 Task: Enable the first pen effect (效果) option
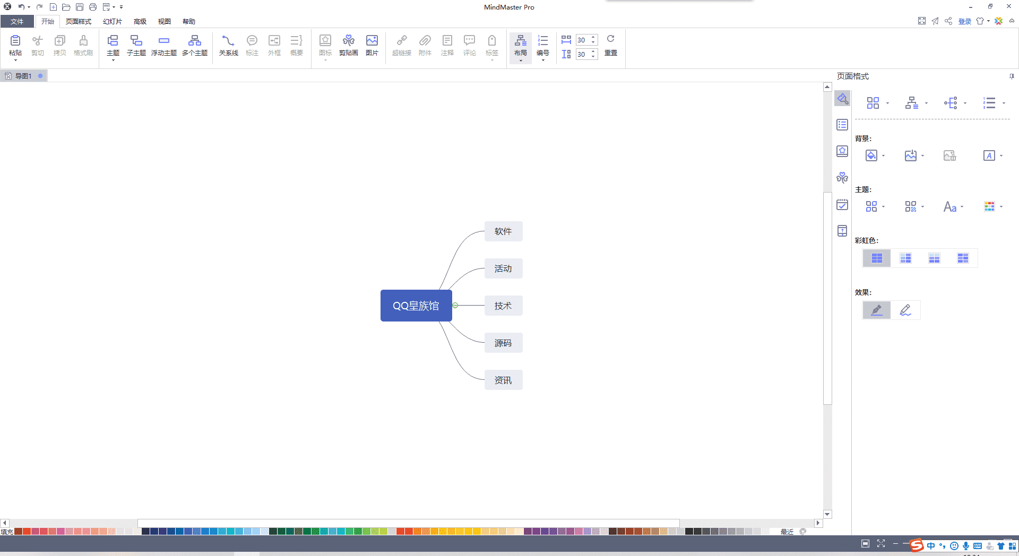pyautogui.click(x=877, y=310)
